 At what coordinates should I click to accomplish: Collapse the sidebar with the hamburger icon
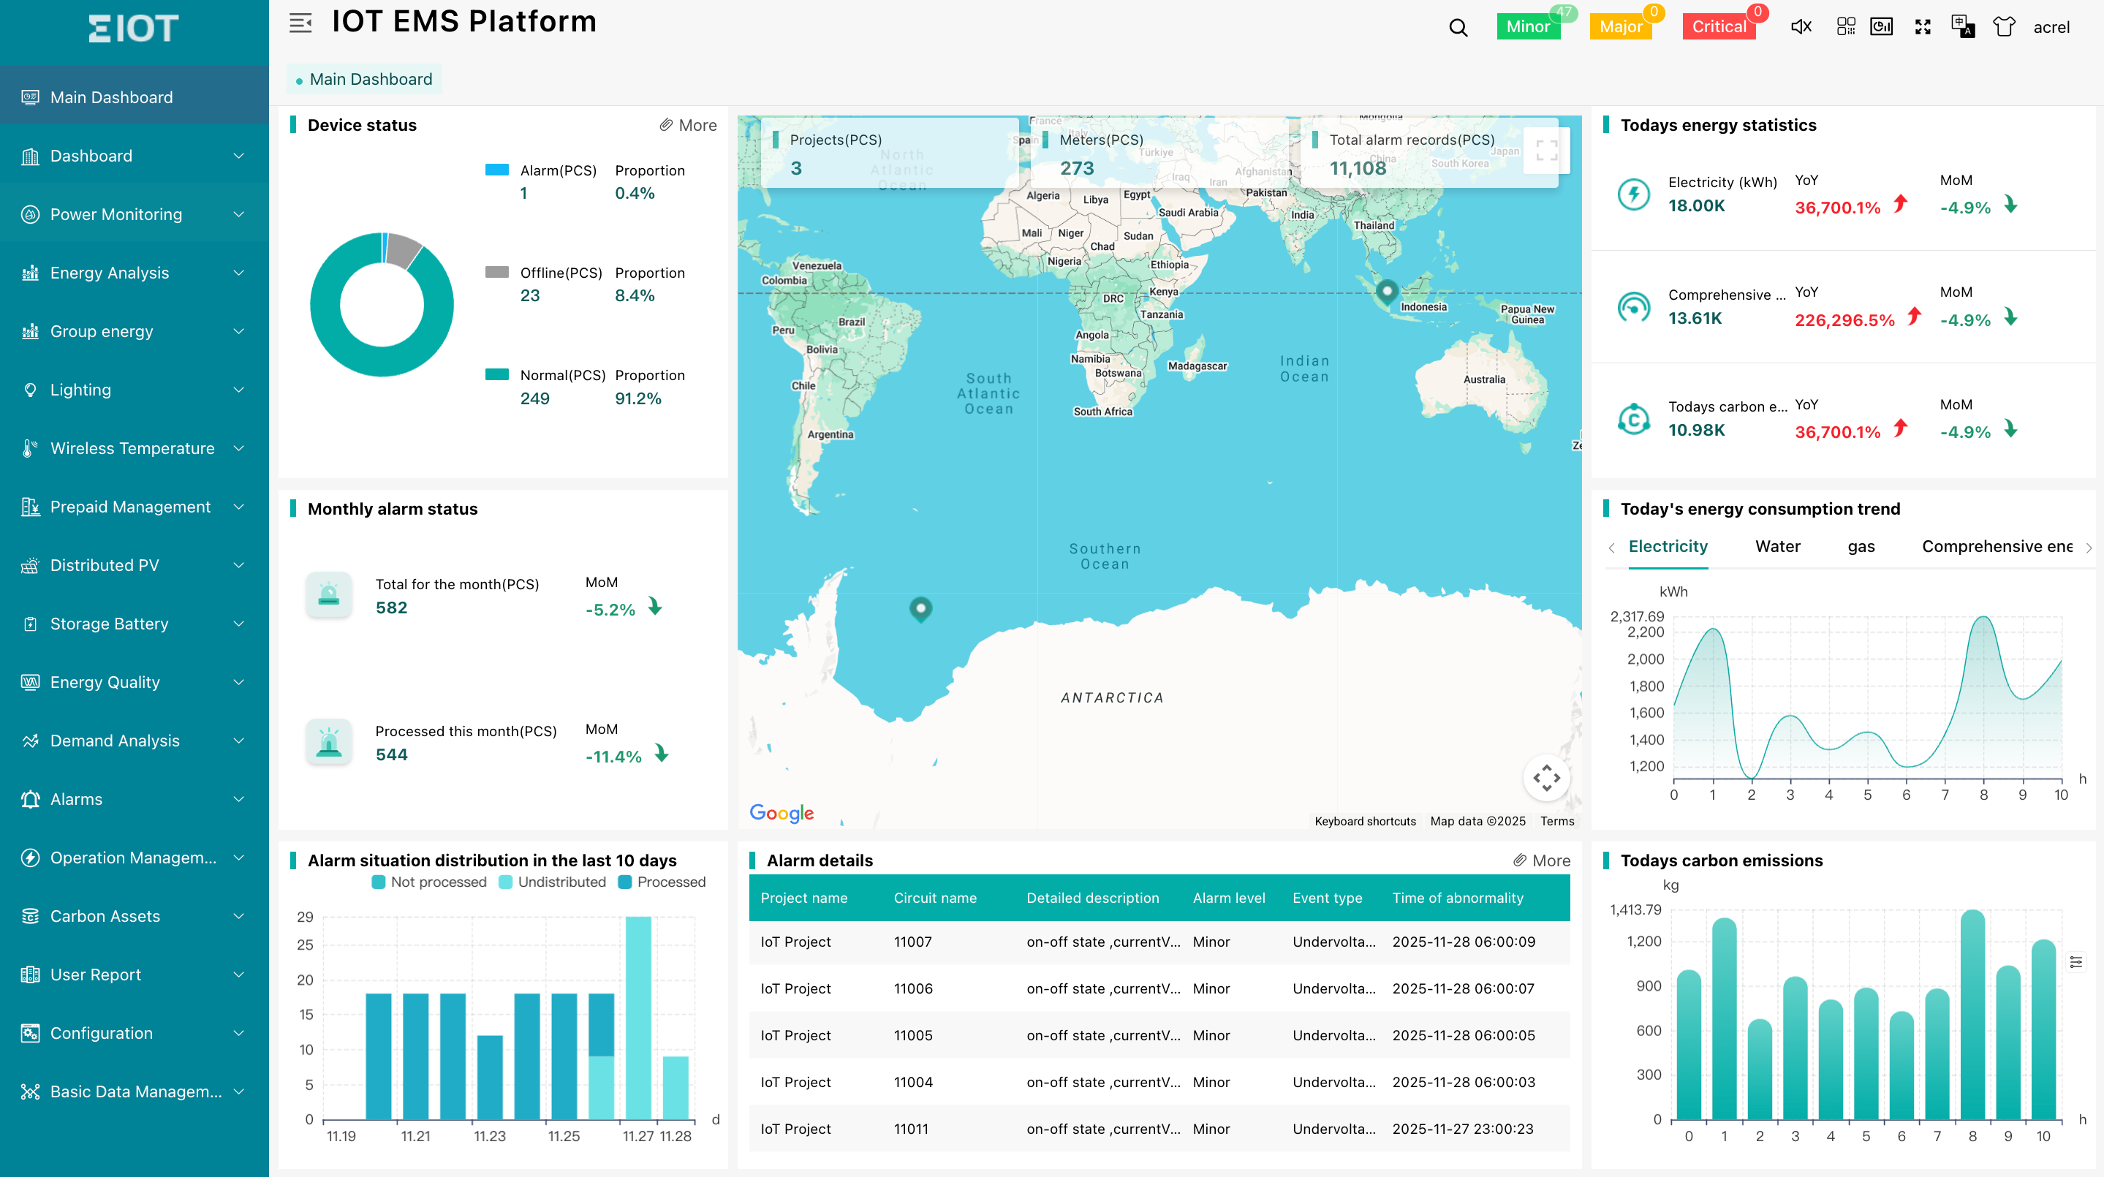[300, 23]
